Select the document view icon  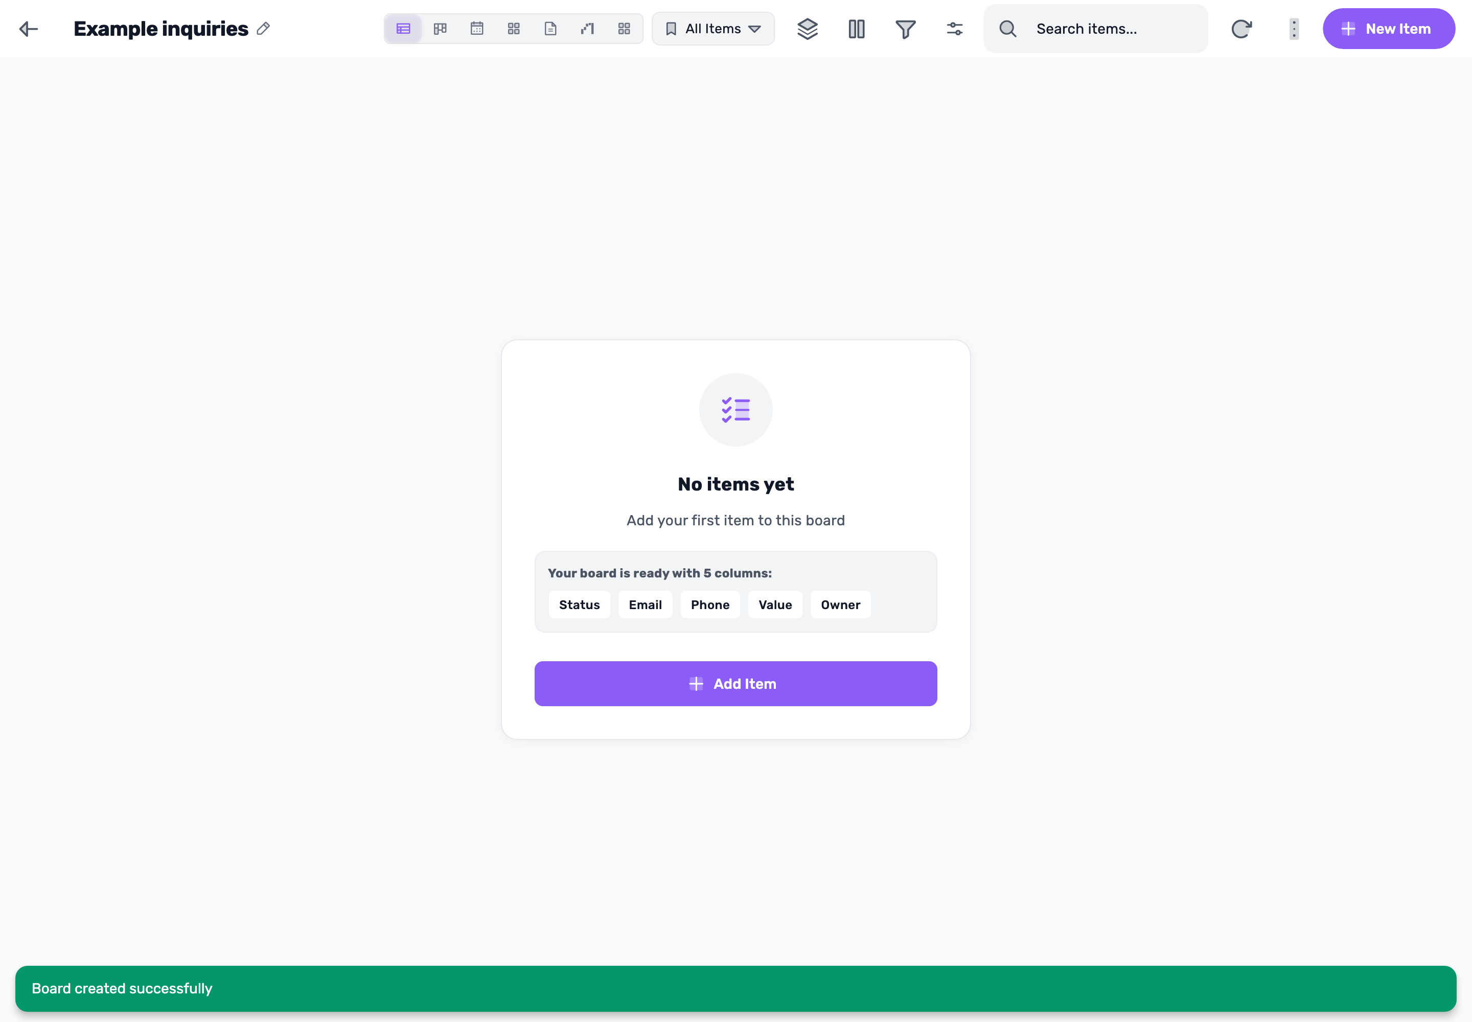(x=550, y=29)
